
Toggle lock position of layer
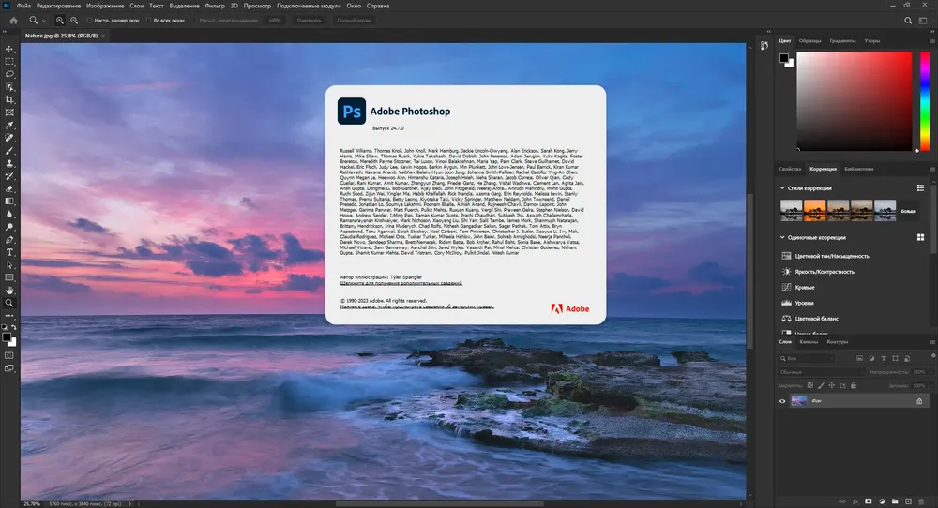click(831, 385)
